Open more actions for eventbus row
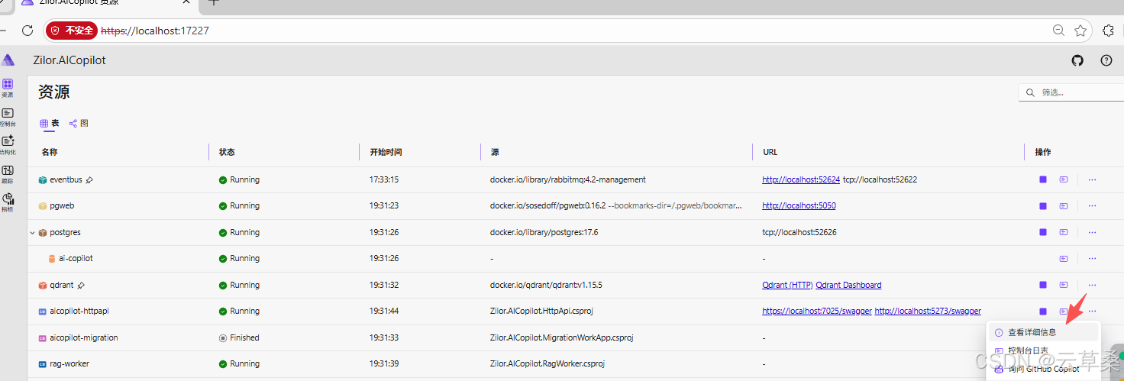This screenshot has height=381, width=1124. [x=1092, y=180]
